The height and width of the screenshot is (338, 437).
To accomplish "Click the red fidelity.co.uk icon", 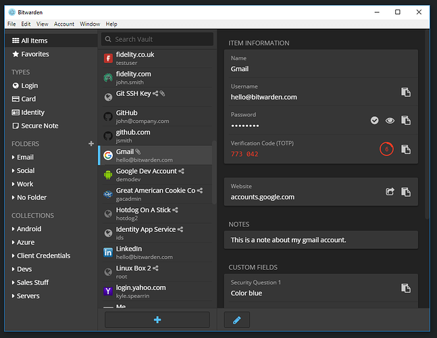I will (108, 58).
